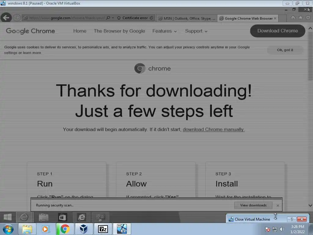Open the Home nav item
Viewport: 313px width, 235px height.
click(x=80, y=31)
